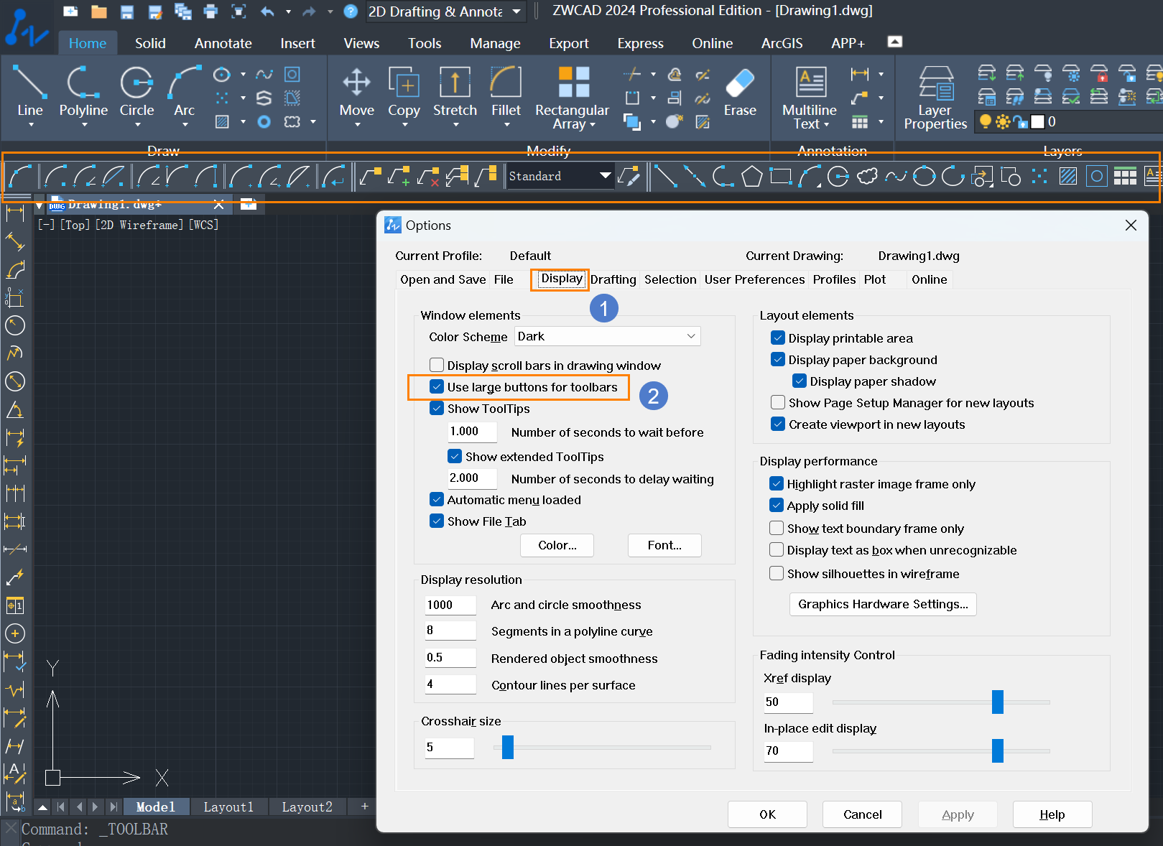1163x846 pixels.
Task: Click the In-place edit display slider handle
Action: tap(998, 750)
